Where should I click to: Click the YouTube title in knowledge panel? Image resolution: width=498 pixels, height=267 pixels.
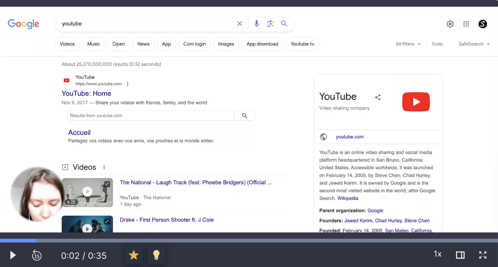pos(338,96)
